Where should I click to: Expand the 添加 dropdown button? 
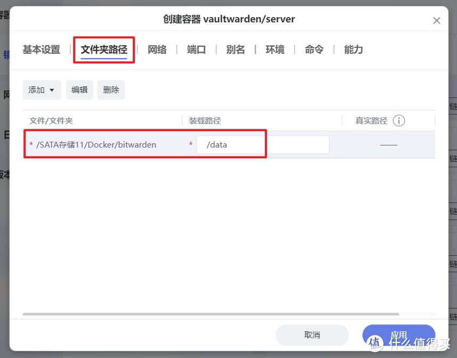(x=42, y=90)
